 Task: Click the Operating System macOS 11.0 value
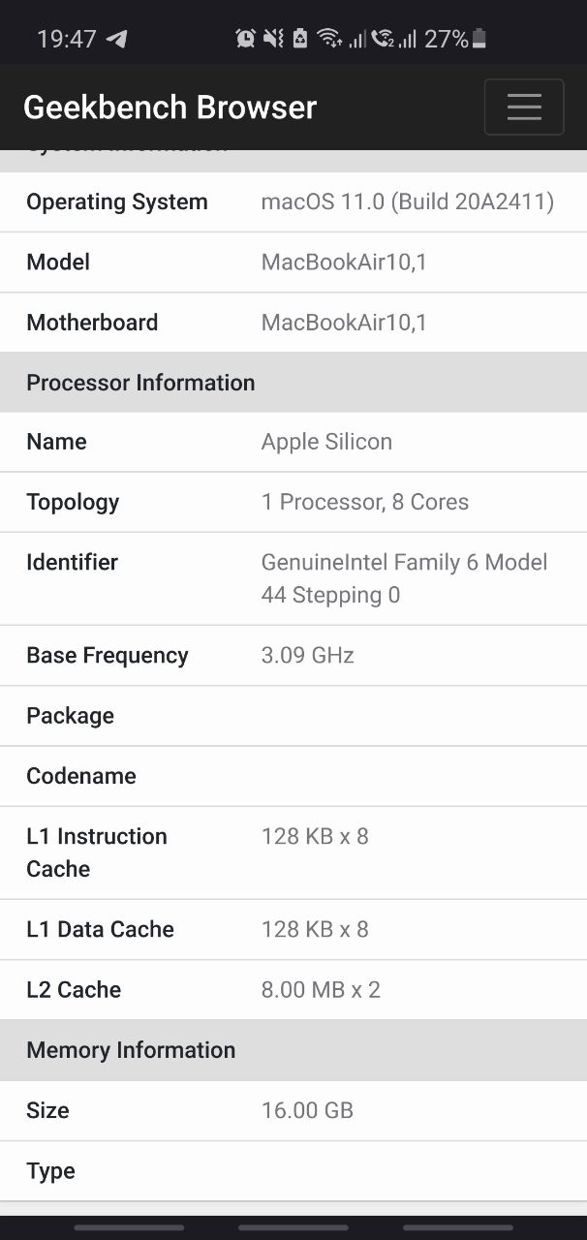(x=408, y=201)
